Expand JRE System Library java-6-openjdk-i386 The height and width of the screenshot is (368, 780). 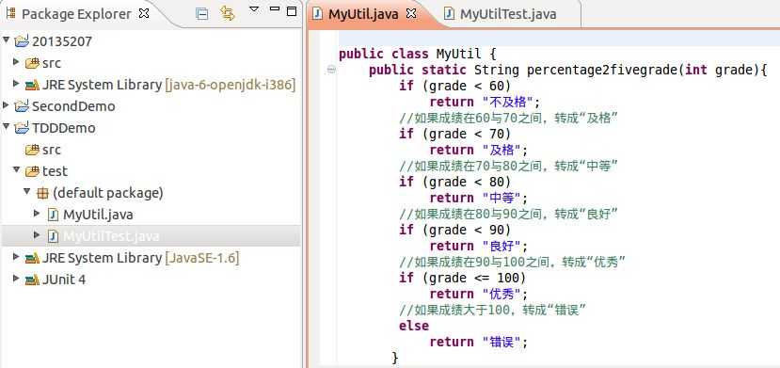16,84
